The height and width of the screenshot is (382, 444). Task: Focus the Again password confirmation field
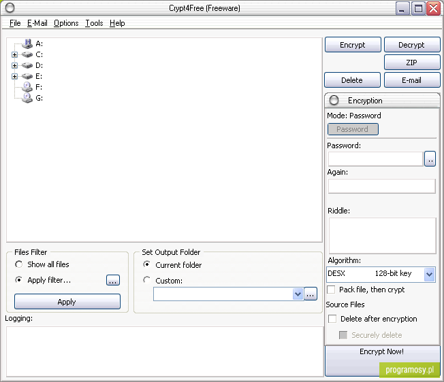click(x=382, y=186)
